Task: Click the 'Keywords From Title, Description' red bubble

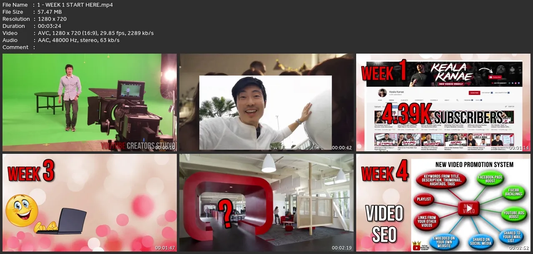Action: click(x=441, y=180)
